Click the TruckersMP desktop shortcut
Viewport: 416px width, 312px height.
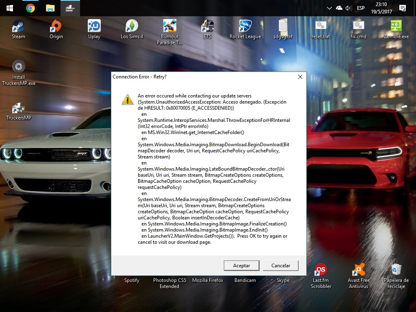click(x=19, y=108)
